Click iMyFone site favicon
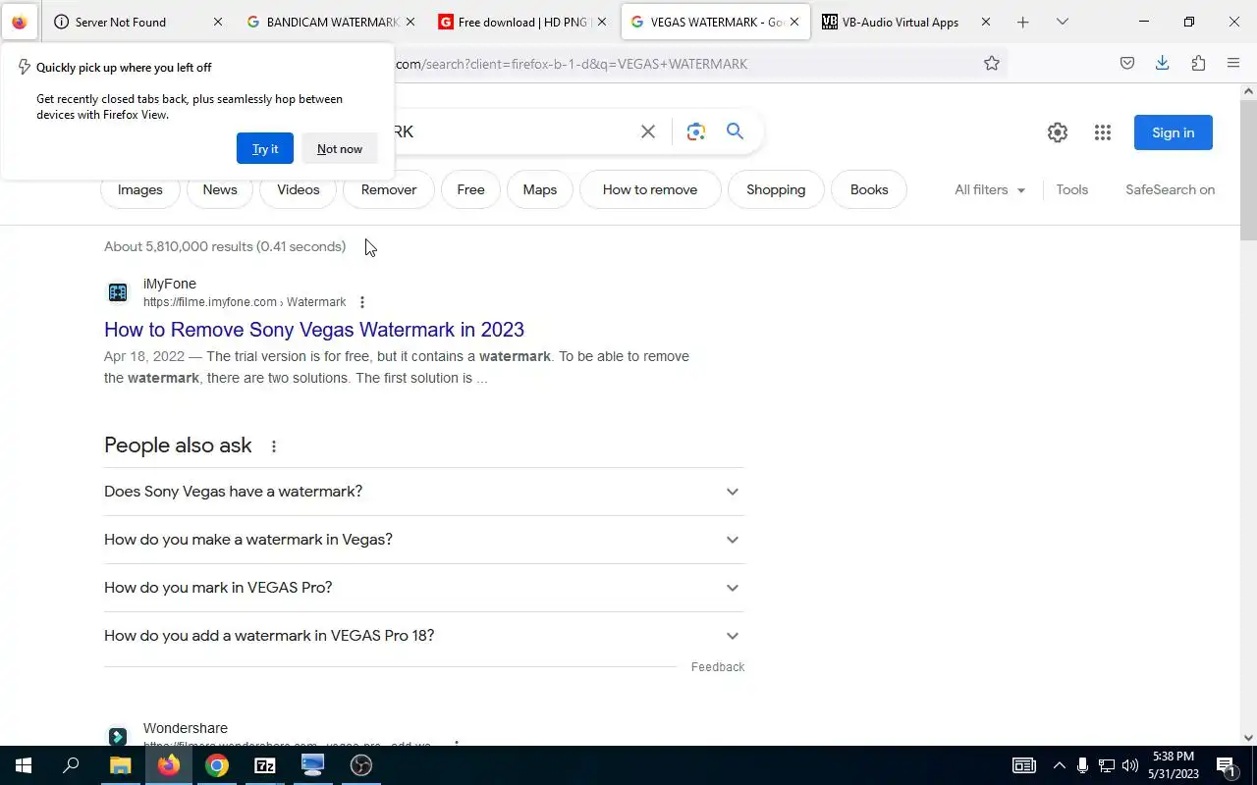1257x785 pixels. coord(118,291)
